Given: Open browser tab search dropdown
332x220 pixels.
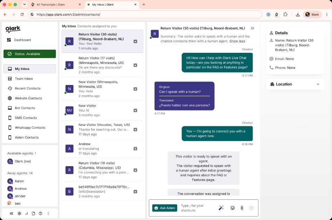Looking at the screenshot, I should point(25,5).
